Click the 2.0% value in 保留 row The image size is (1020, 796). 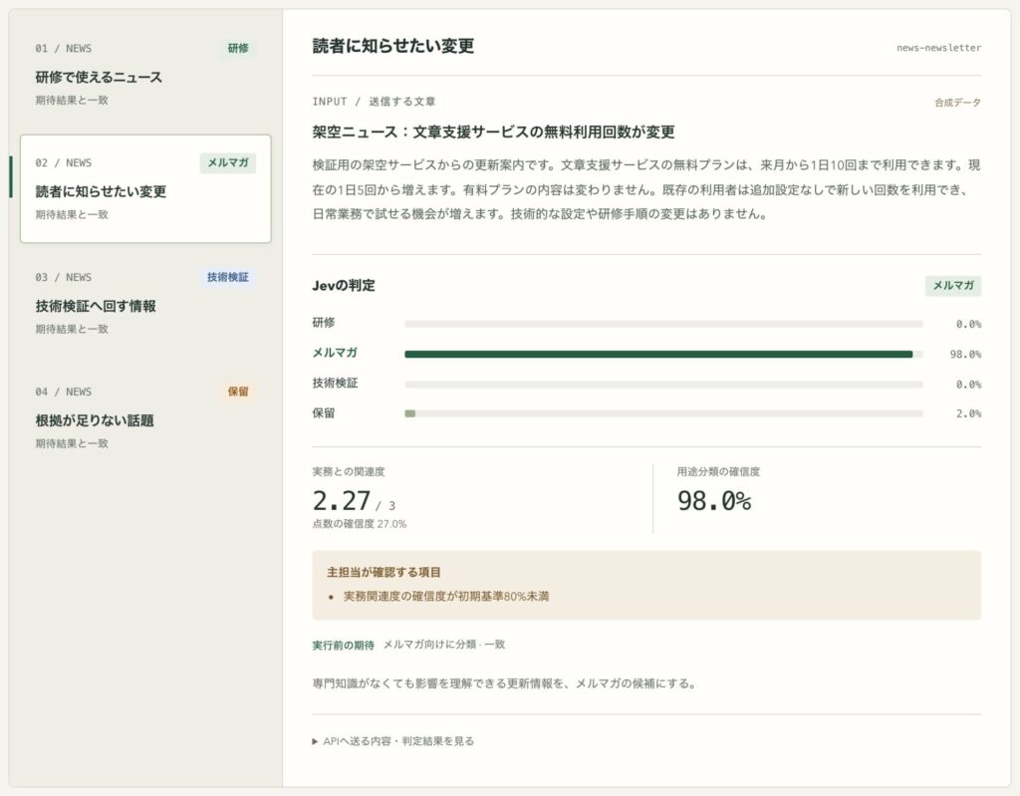(x=968, y=413)
